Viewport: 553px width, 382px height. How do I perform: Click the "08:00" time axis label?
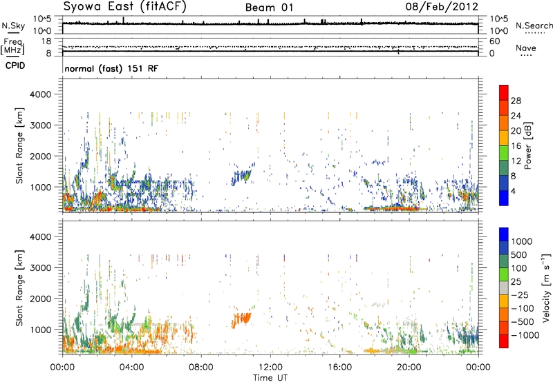click(201, 368)
